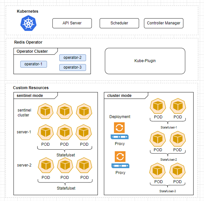
Task: Select the API Server box
Action: (x=72, y=23)
